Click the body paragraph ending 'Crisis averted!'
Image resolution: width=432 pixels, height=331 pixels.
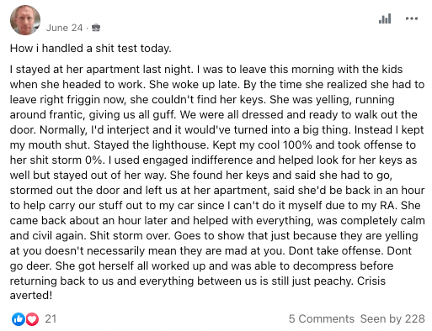tap(217, 182)
